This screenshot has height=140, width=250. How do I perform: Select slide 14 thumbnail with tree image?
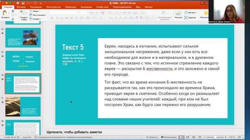23,38
